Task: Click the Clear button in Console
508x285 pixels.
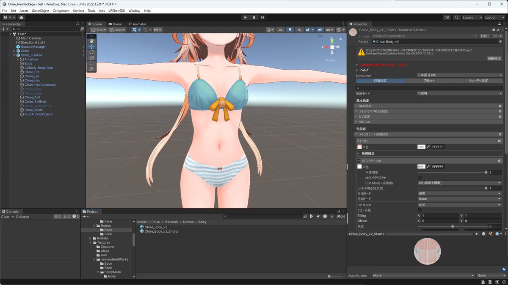Action: tap(6, 217)
